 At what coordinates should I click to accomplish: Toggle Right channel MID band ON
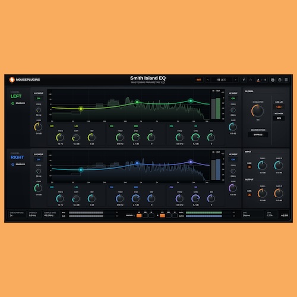point(112,187)
